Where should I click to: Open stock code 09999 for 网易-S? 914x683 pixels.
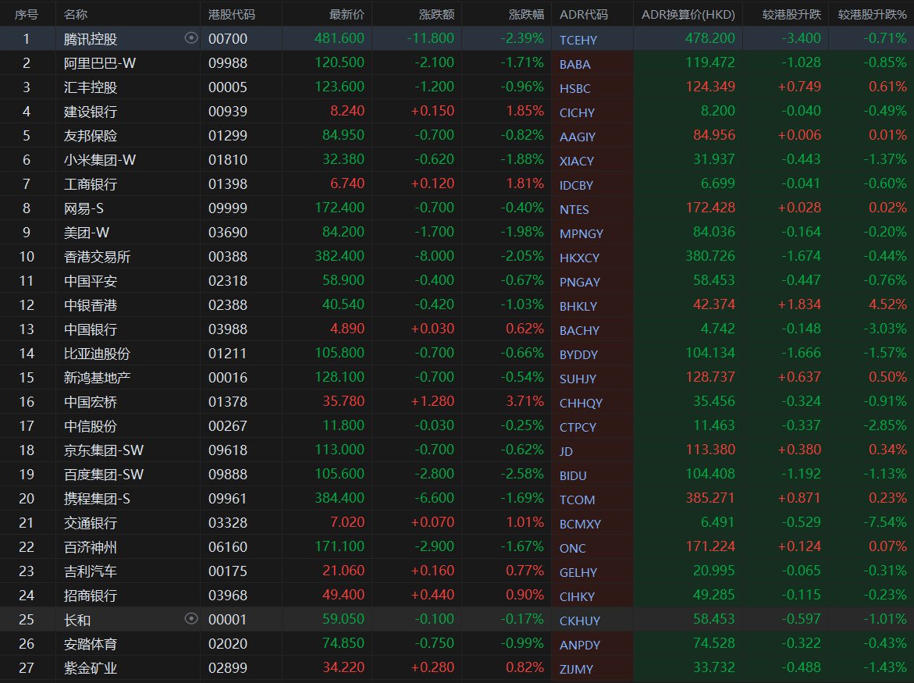227,208
